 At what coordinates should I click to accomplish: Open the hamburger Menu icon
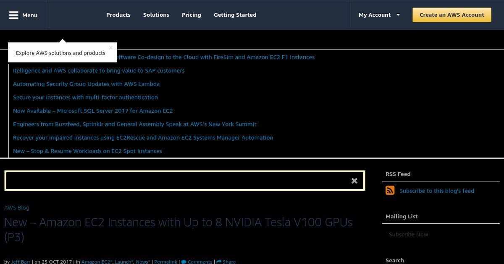[x=14, y=15]
